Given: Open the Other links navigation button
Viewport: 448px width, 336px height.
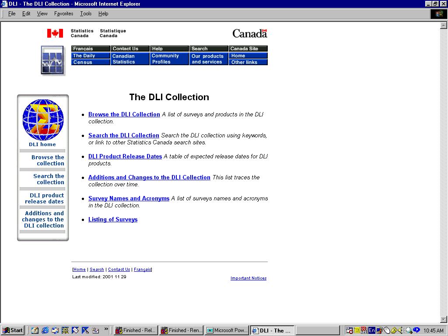Looking at the screenshot, I should [x=248, y=62].
